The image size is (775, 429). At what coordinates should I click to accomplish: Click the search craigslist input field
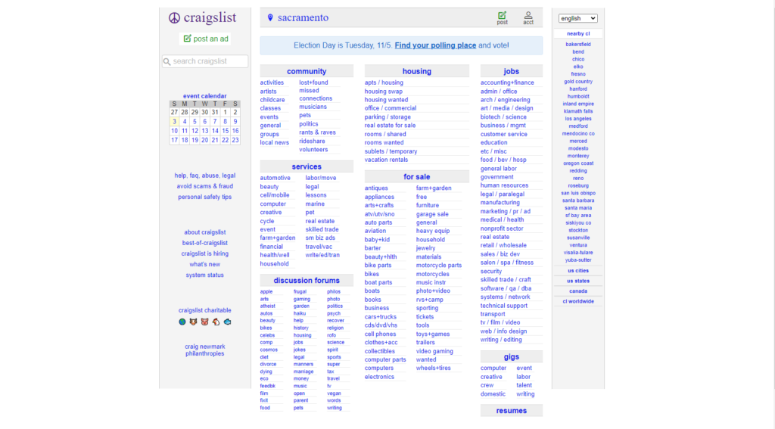(x=205, y=61)
